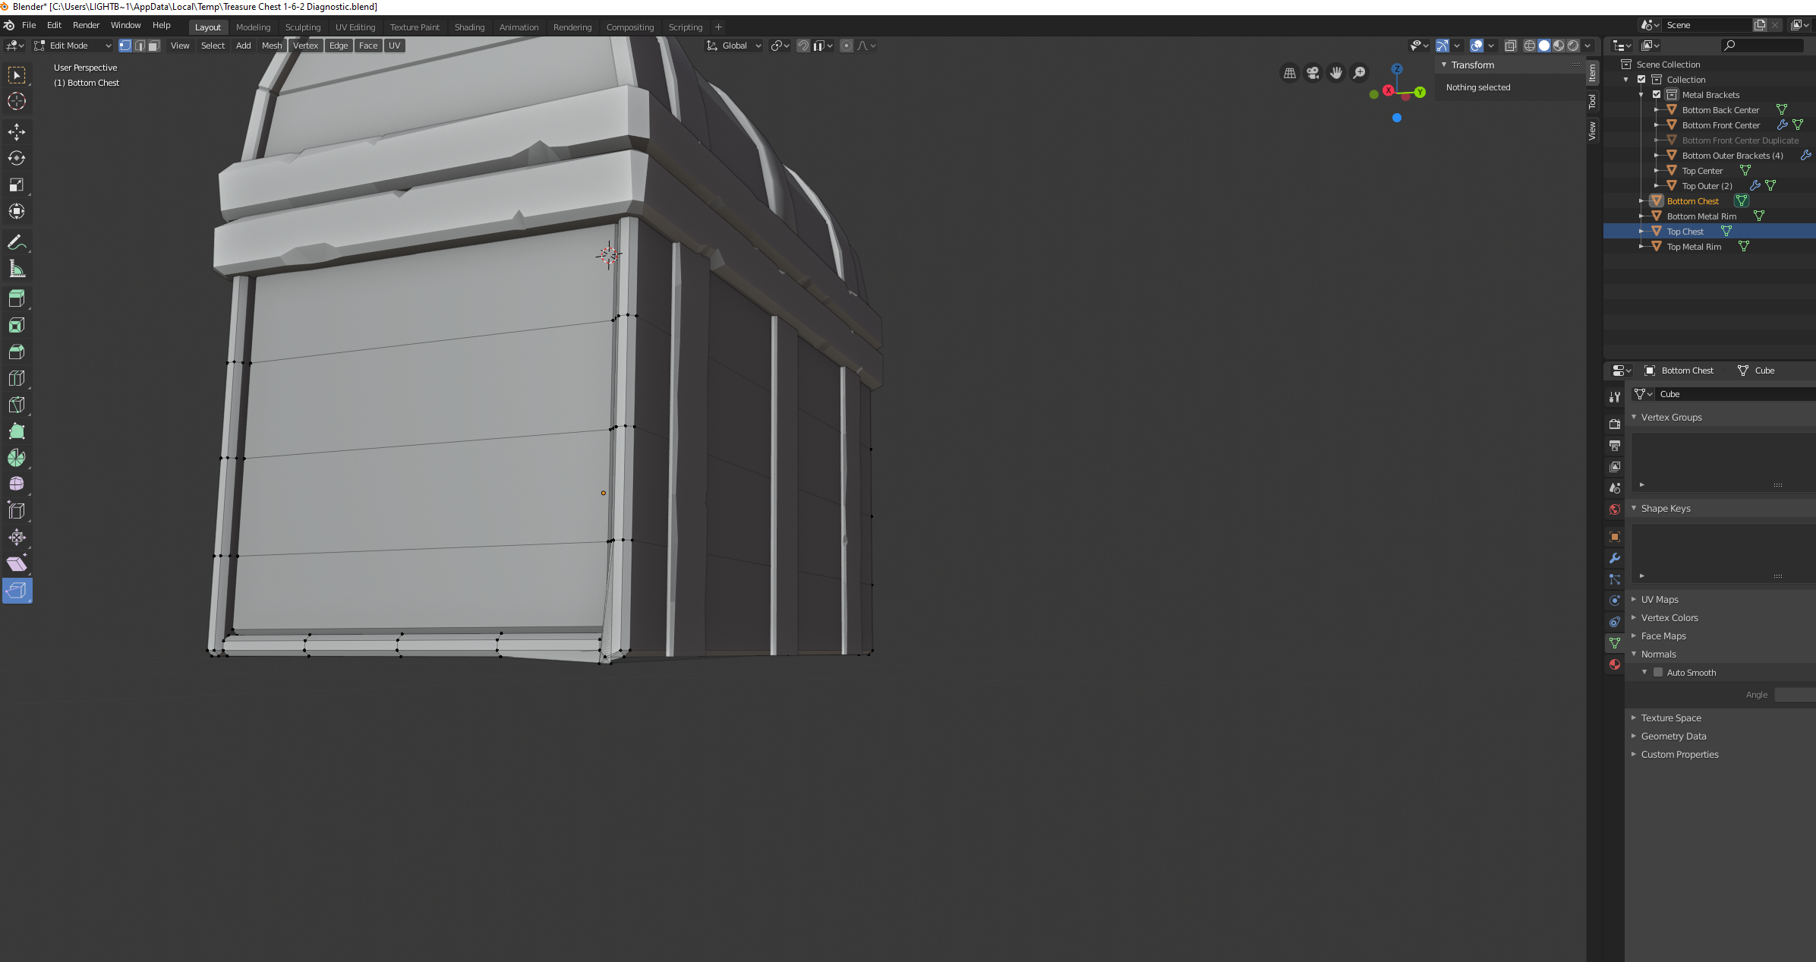Choose the Loop Cut tool

tap(17, 378)
